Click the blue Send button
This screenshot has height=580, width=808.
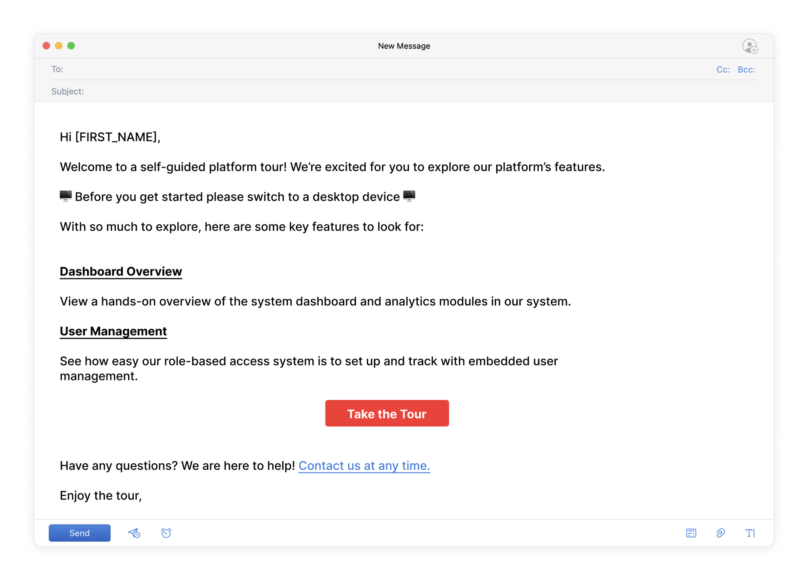[80, 533]
